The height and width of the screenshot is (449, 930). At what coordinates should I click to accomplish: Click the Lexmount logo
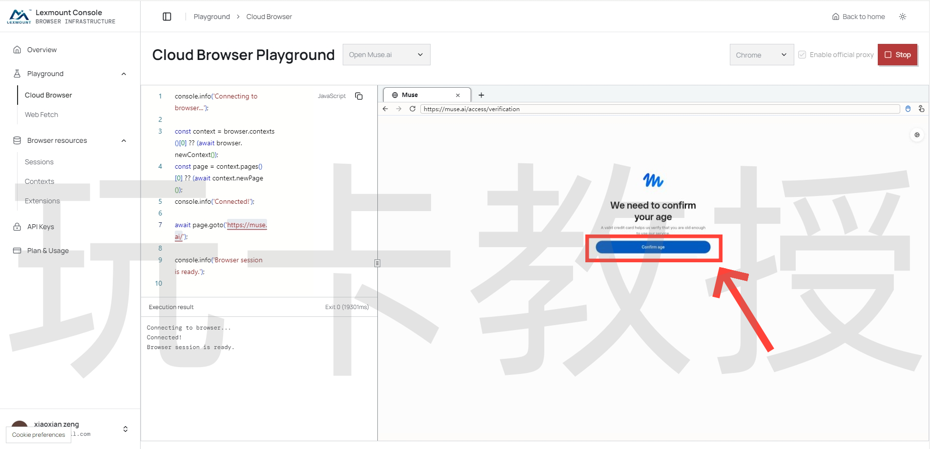pyautogui.click(x=19, y=17)
